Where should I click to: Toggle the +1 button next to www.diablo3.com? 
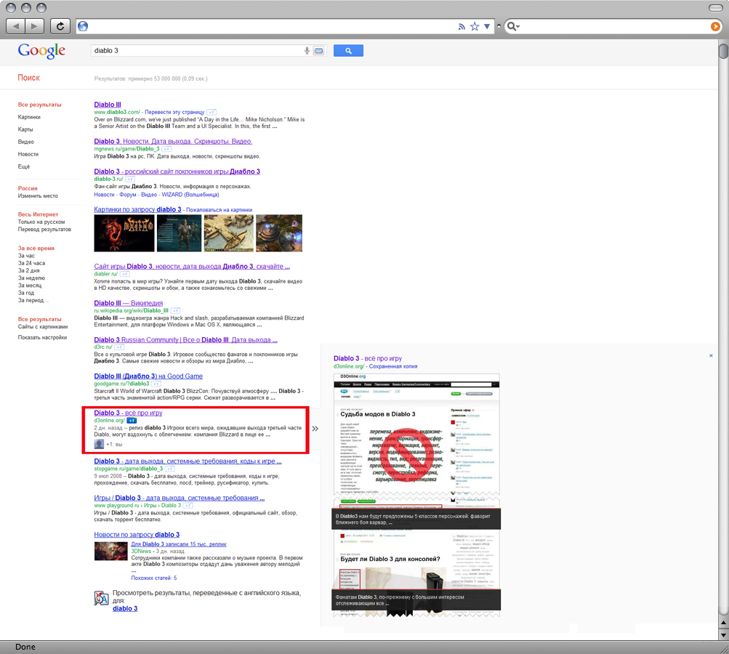tap(212, 113)
